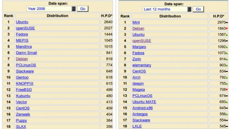
Task: Open the Year 2006 data span dropdown
Action: coord(51,9)
